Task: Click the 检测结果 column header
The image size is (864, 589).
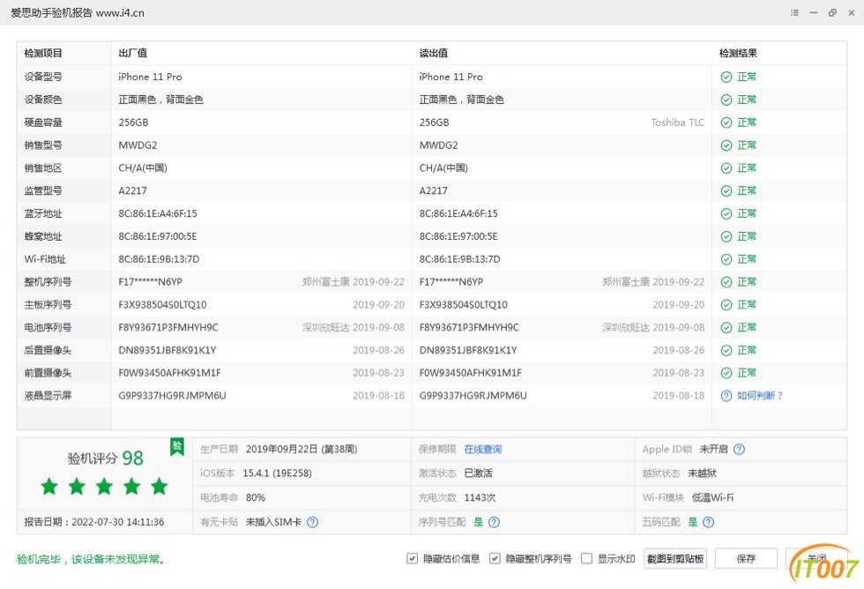Action: point(739,54)
